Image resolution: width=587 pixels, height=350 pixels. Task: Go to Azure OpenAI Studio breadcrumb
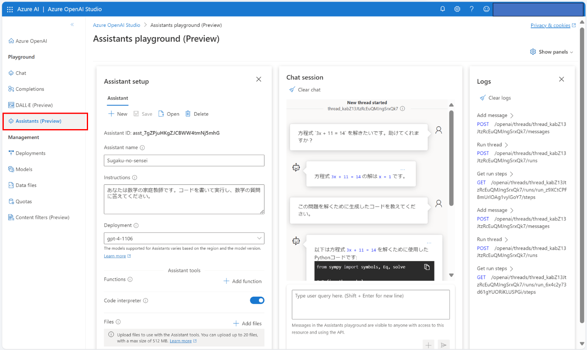[117, 25]
